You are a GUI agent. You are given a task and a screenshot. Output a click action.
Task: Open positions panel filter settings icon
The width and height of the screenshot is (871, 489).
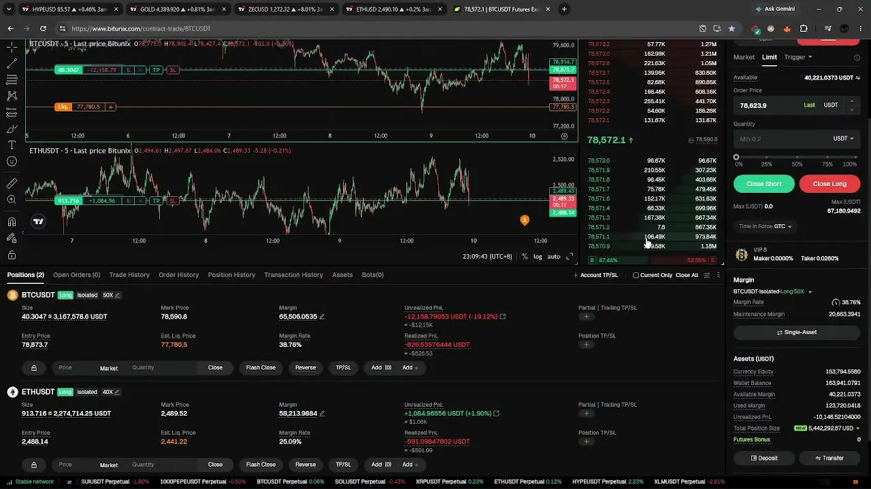tap(706, 275)
